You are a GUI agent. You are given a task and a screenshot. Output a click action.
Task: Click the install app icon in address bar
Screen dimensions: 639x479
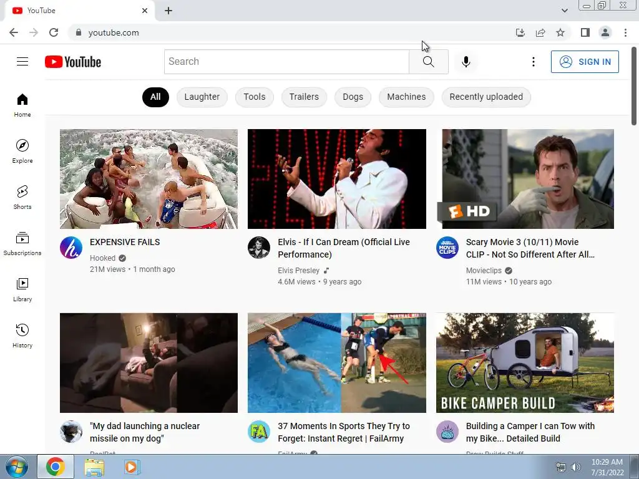[x=520, y=32]
